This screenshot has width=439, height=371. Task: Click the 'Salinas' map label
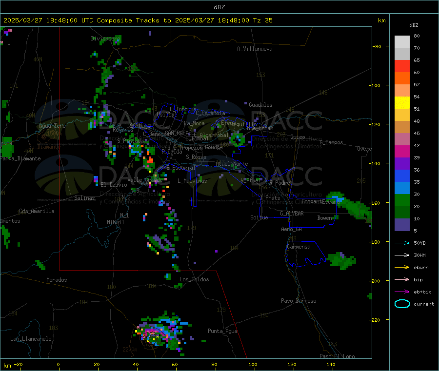click(x=84, y=198)
